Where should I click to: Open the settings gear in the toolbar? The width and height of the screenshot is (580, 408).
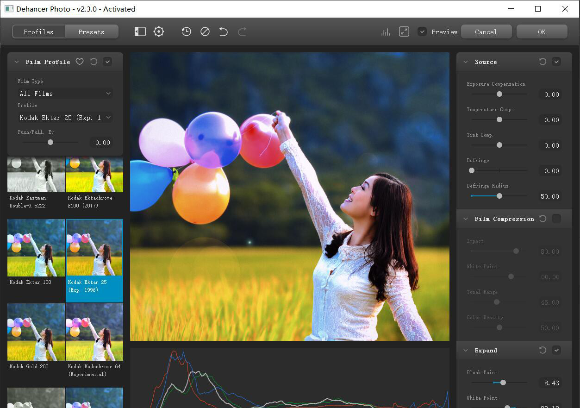coord(159,31)
